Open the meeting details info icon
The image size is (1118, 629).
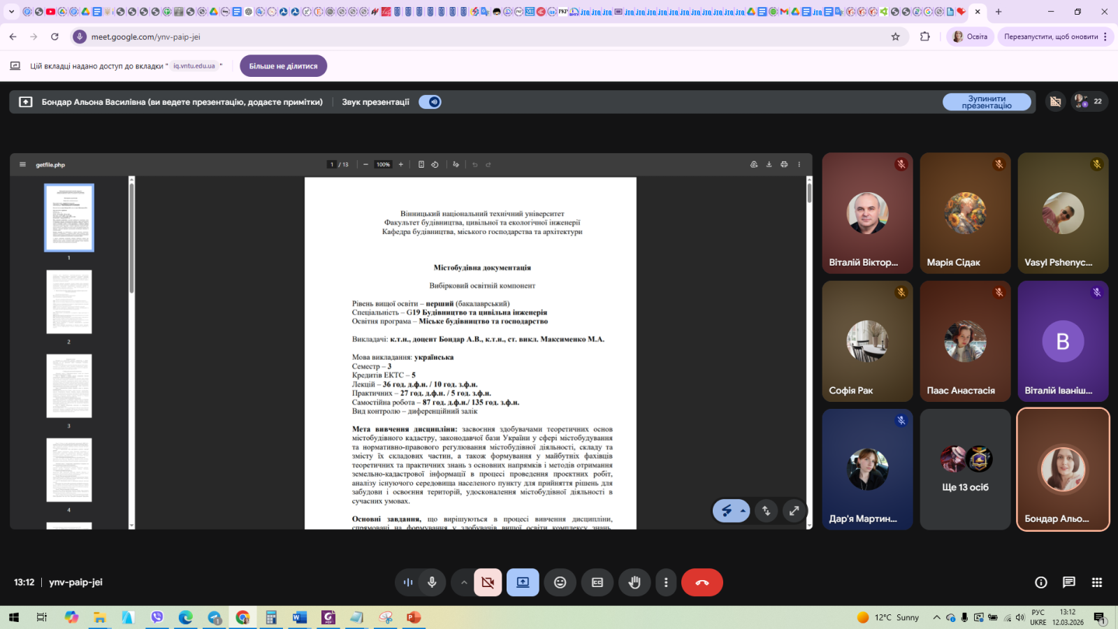(1040, 582)
